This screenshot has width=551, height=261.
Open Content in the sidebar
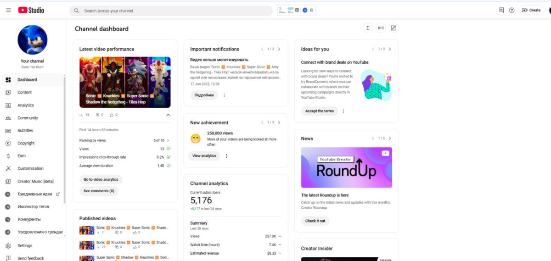tap(33, 92)
